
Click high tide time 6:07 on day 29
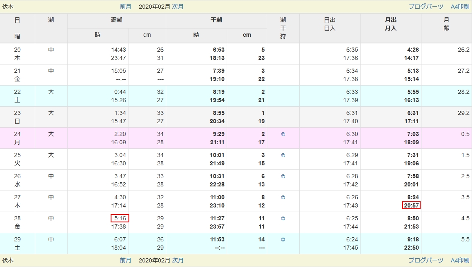coord(120,239)
